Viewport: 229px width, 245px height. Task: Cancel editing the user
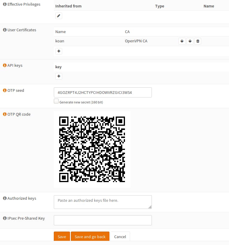coord(120,236)
